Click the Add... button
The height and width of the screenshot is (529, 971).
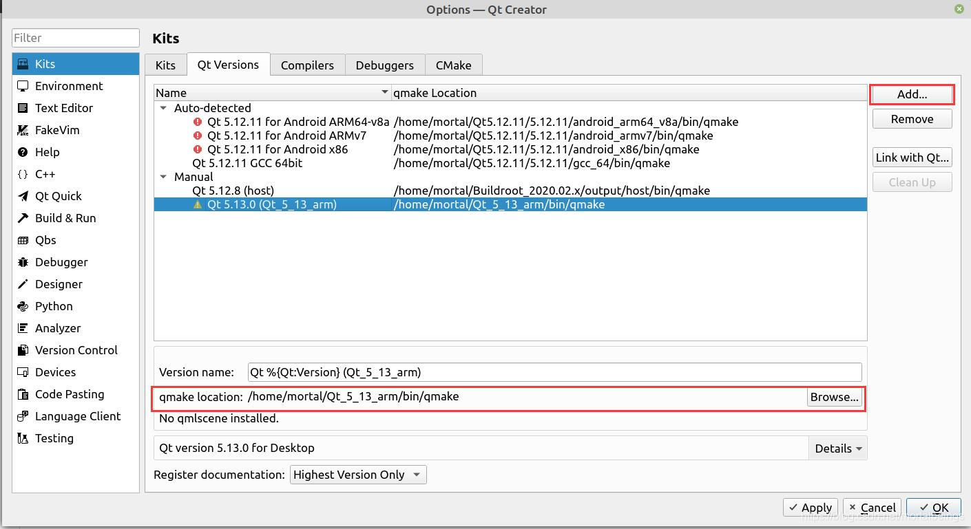click(x=912, y=94)
